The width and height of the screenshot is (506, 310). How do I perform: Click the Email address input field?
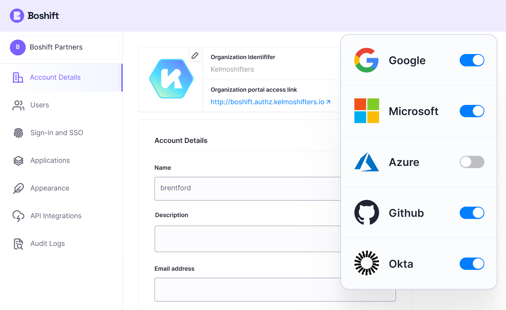point(275,290)
